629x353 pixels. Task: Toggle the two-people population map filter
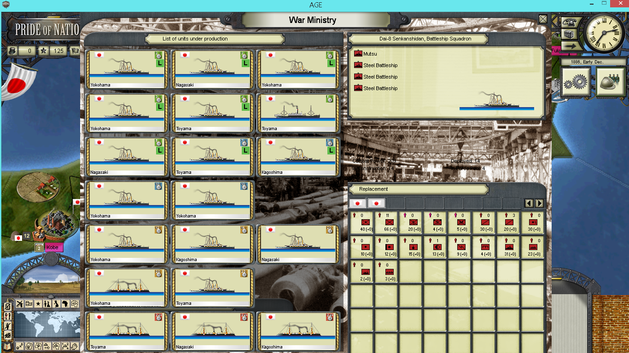tap(47, 304)
